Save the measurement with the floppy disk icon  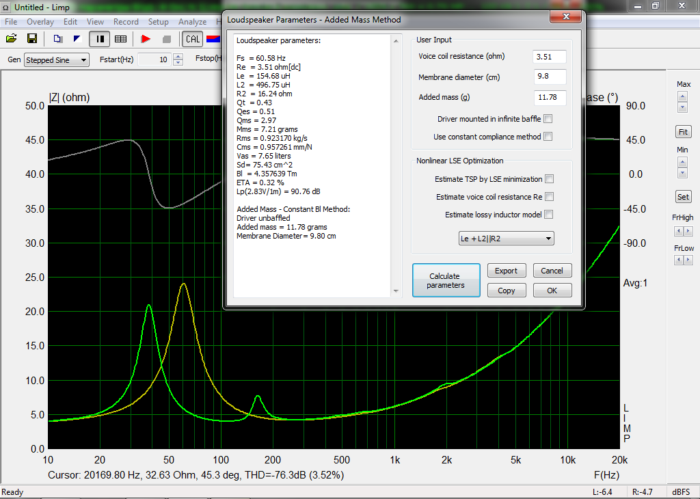pyautogui.click(x=32, y=39)
